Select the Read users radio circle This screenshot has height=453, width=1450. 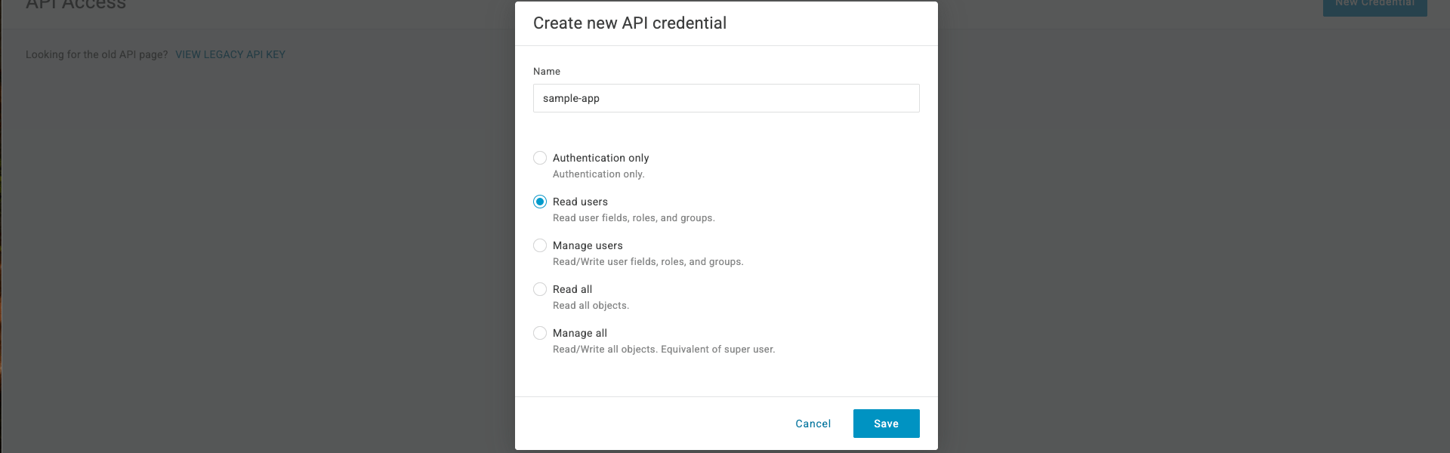(x=540, y=202)
